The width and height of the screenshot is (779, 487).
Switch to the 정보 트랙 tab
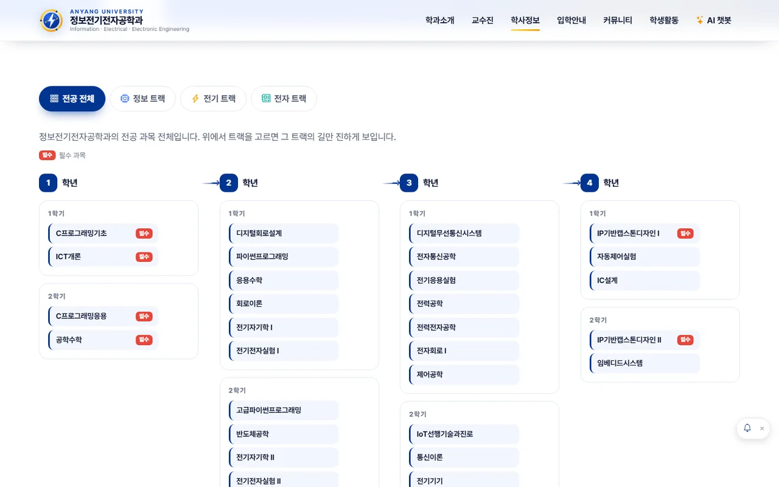tap(142, 99)
